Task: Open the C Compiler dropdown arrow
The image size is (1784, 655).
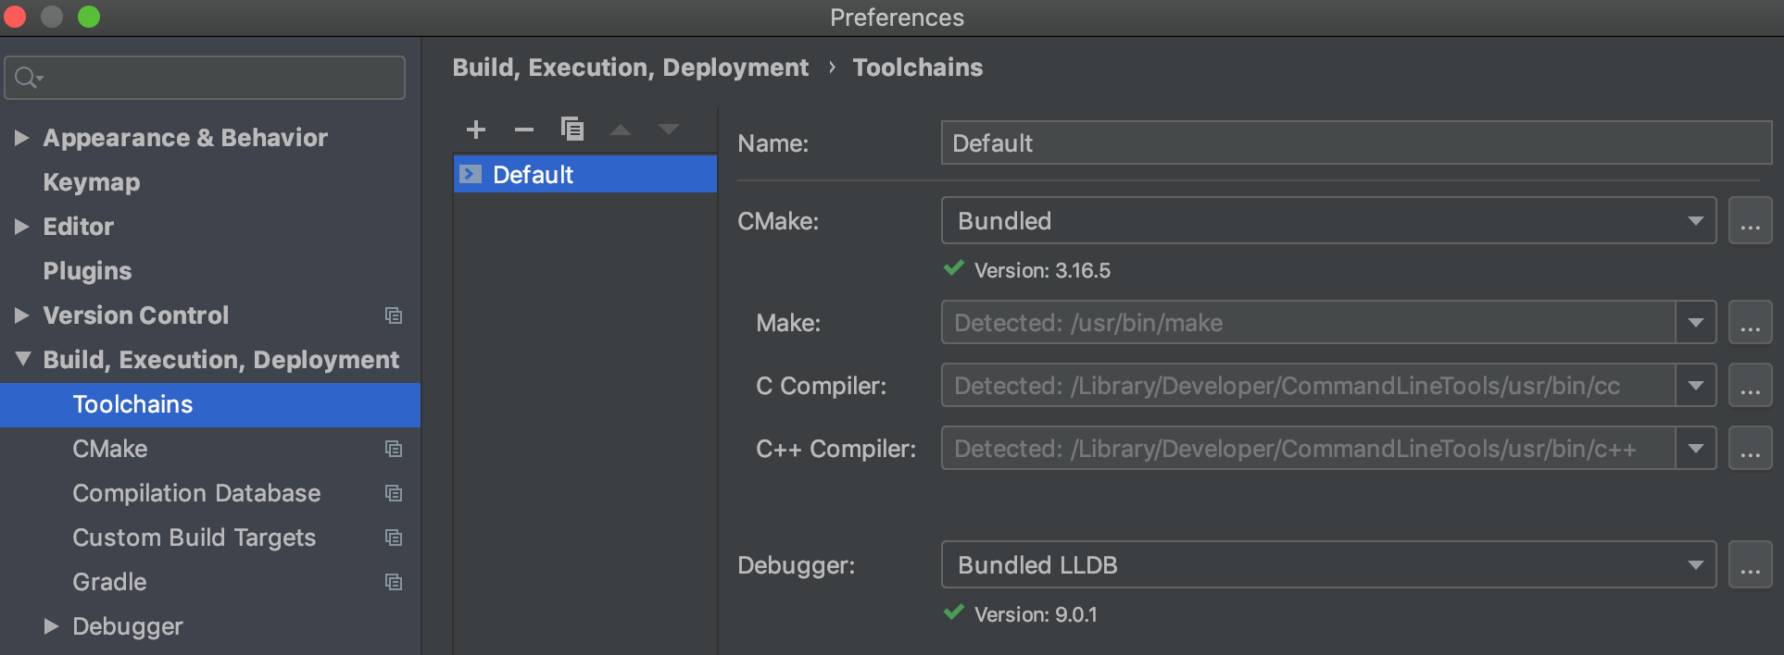Action: pos(1696,386)
